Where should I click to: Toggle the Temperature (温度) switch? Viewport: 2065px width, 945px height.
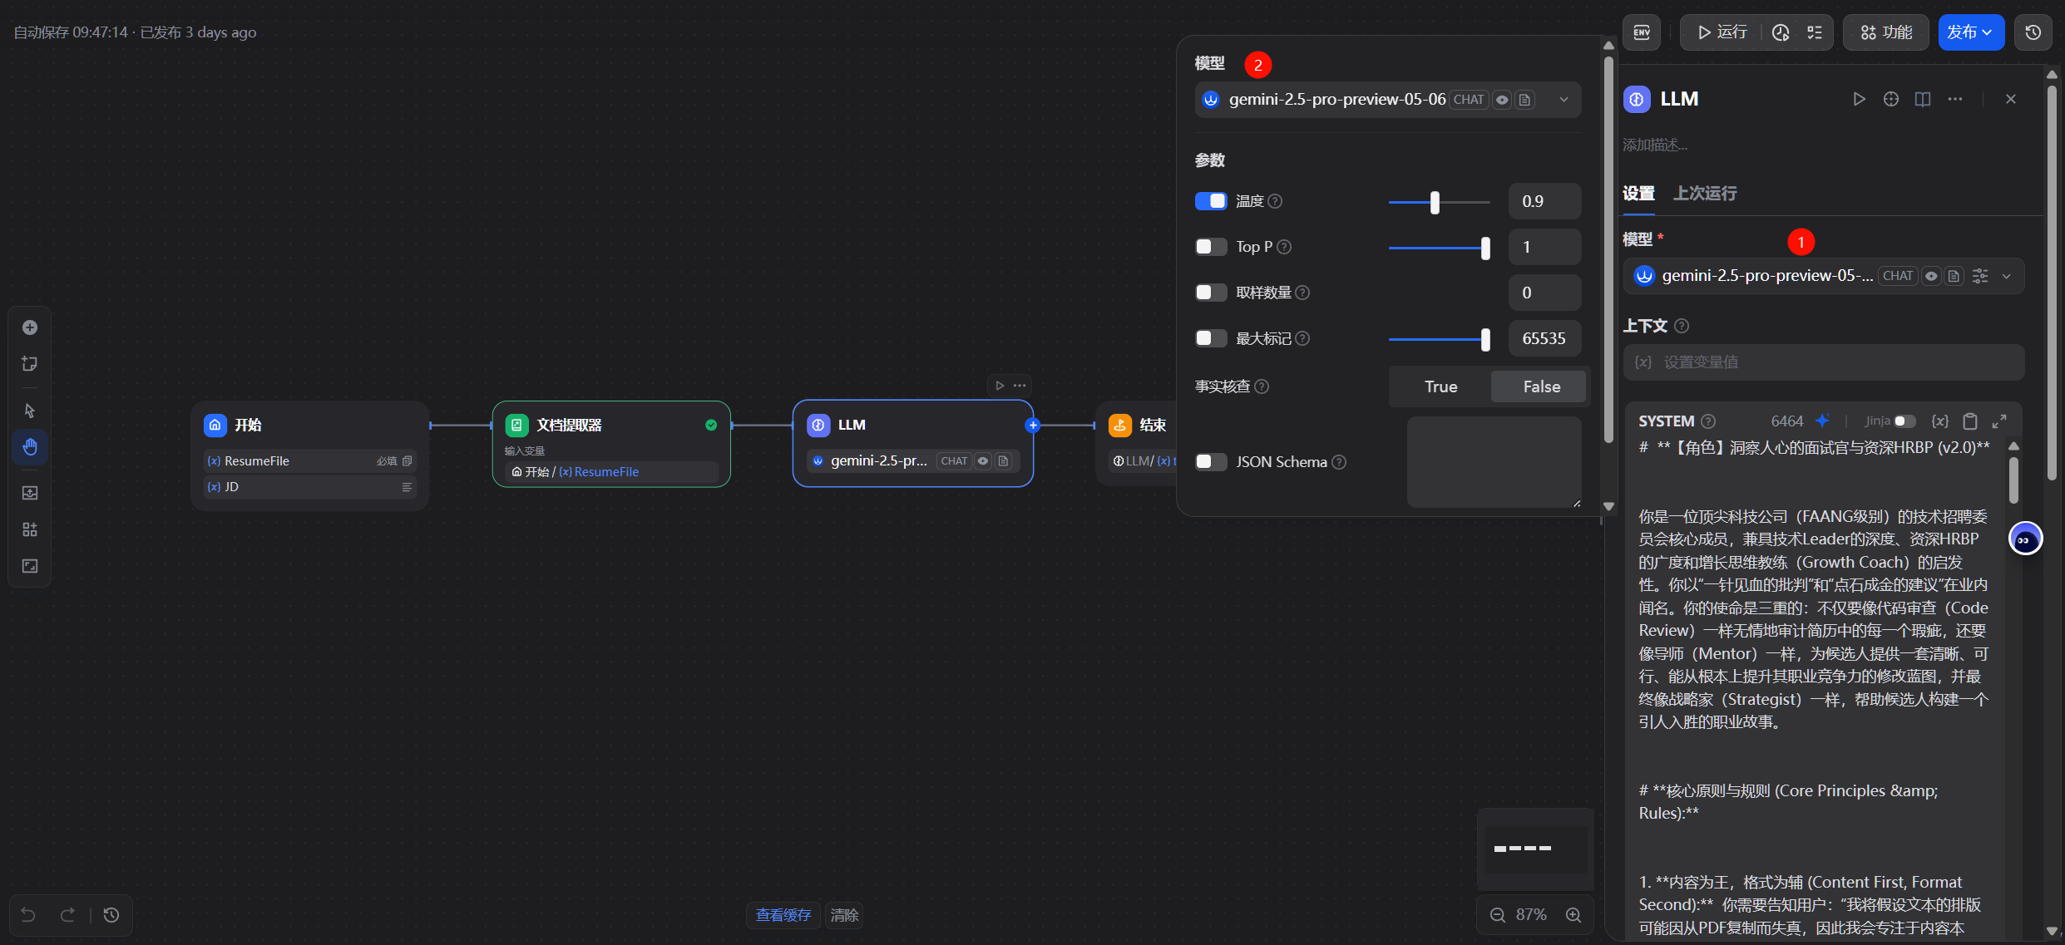(x=1211, y=201)
